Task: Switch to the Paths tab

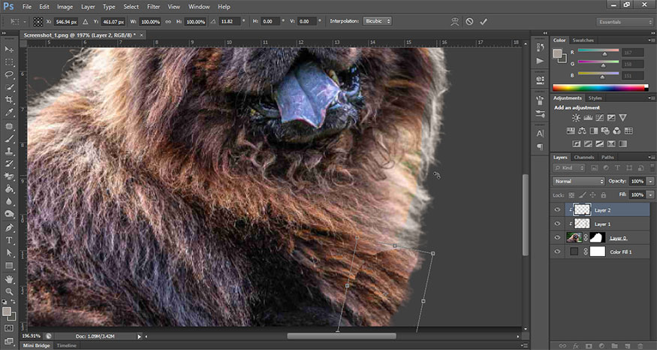Action: (x=607, y=157)
